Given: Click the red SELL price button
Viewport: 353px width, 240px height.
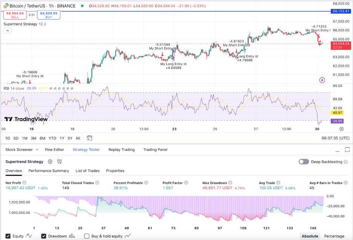Looking at the screenshot, I should point(15,15).
